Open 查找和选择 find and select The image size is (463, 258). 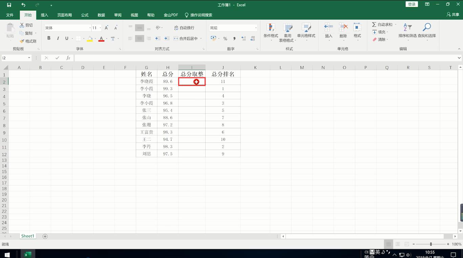click(427, 33)
